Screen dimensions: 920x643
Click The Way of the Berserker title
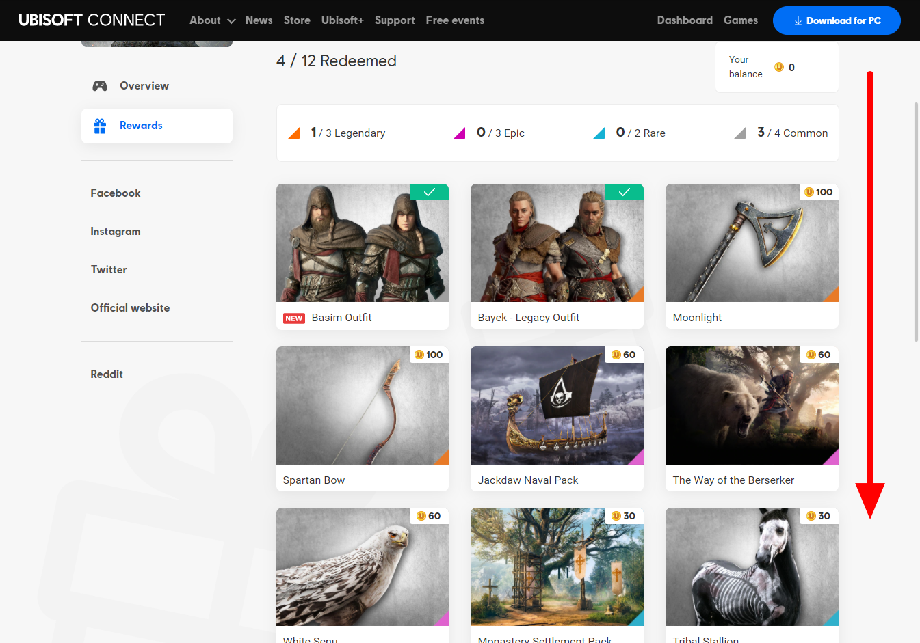click(x=733, y=480)
